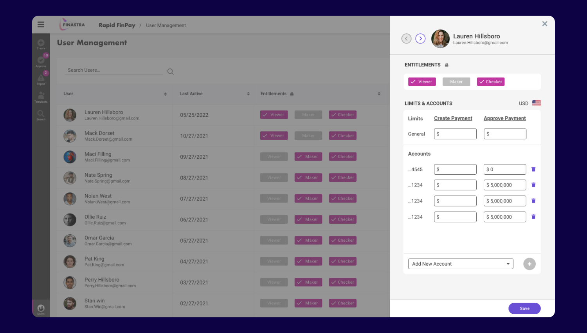Go to next user with the right chevron
This screenshot has width=587, height=333.
pos(420,38)
